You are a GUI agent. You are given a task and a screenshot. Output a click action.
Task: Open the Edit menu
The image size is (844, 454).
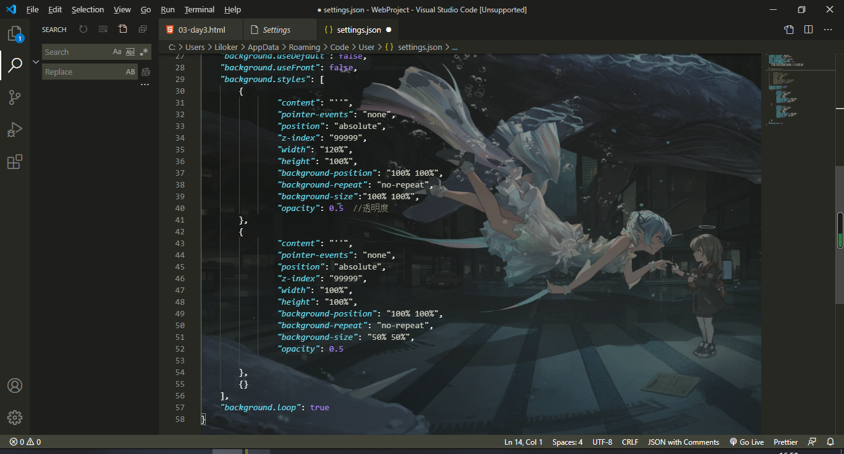55,10
